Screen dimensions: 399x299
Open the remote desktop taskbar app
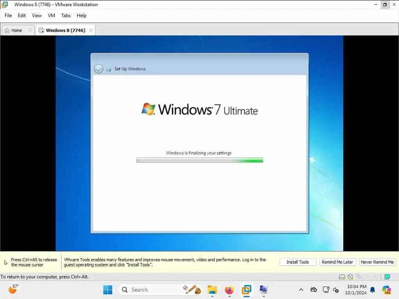tap(264, 290)
